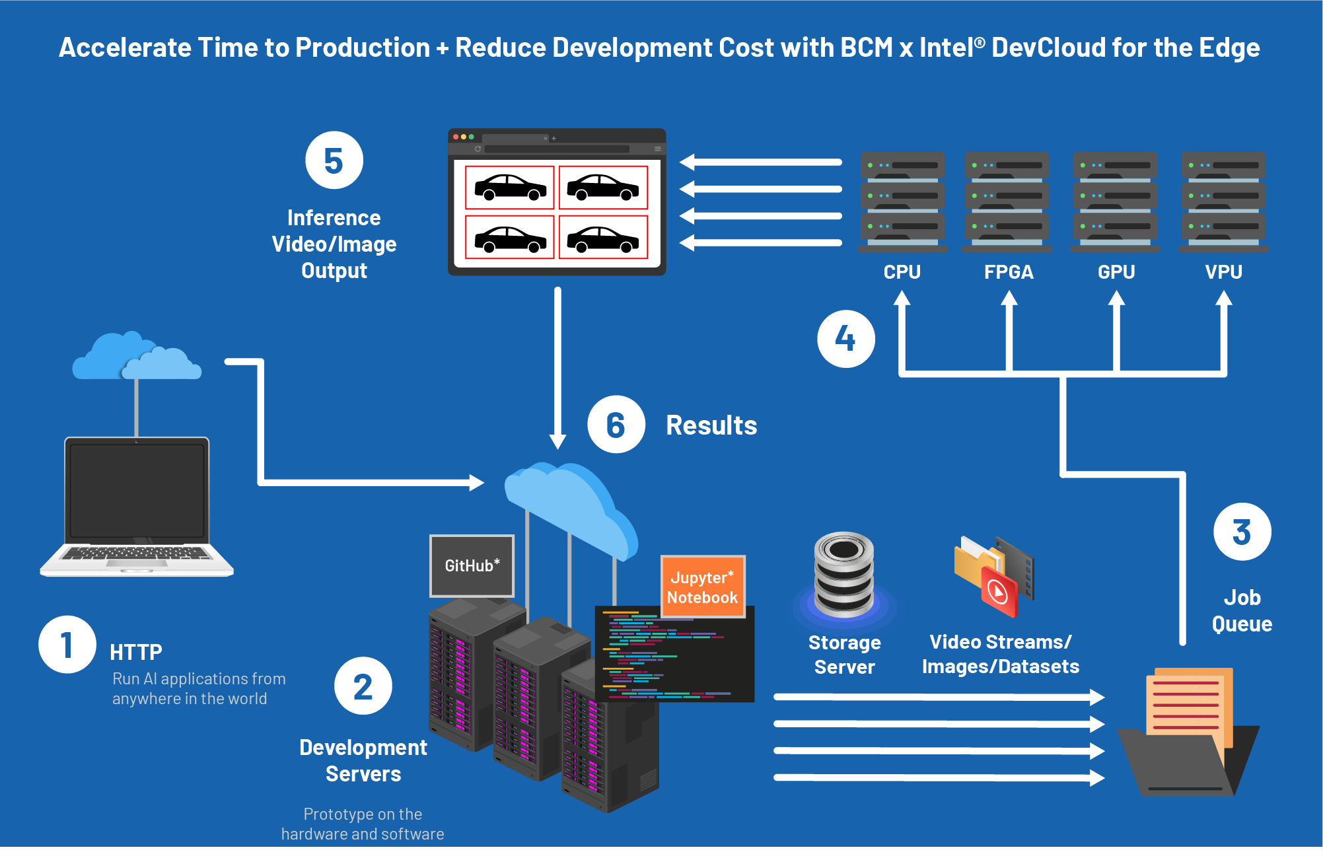Click the browser hamburger menu icon

click(657, 149)
